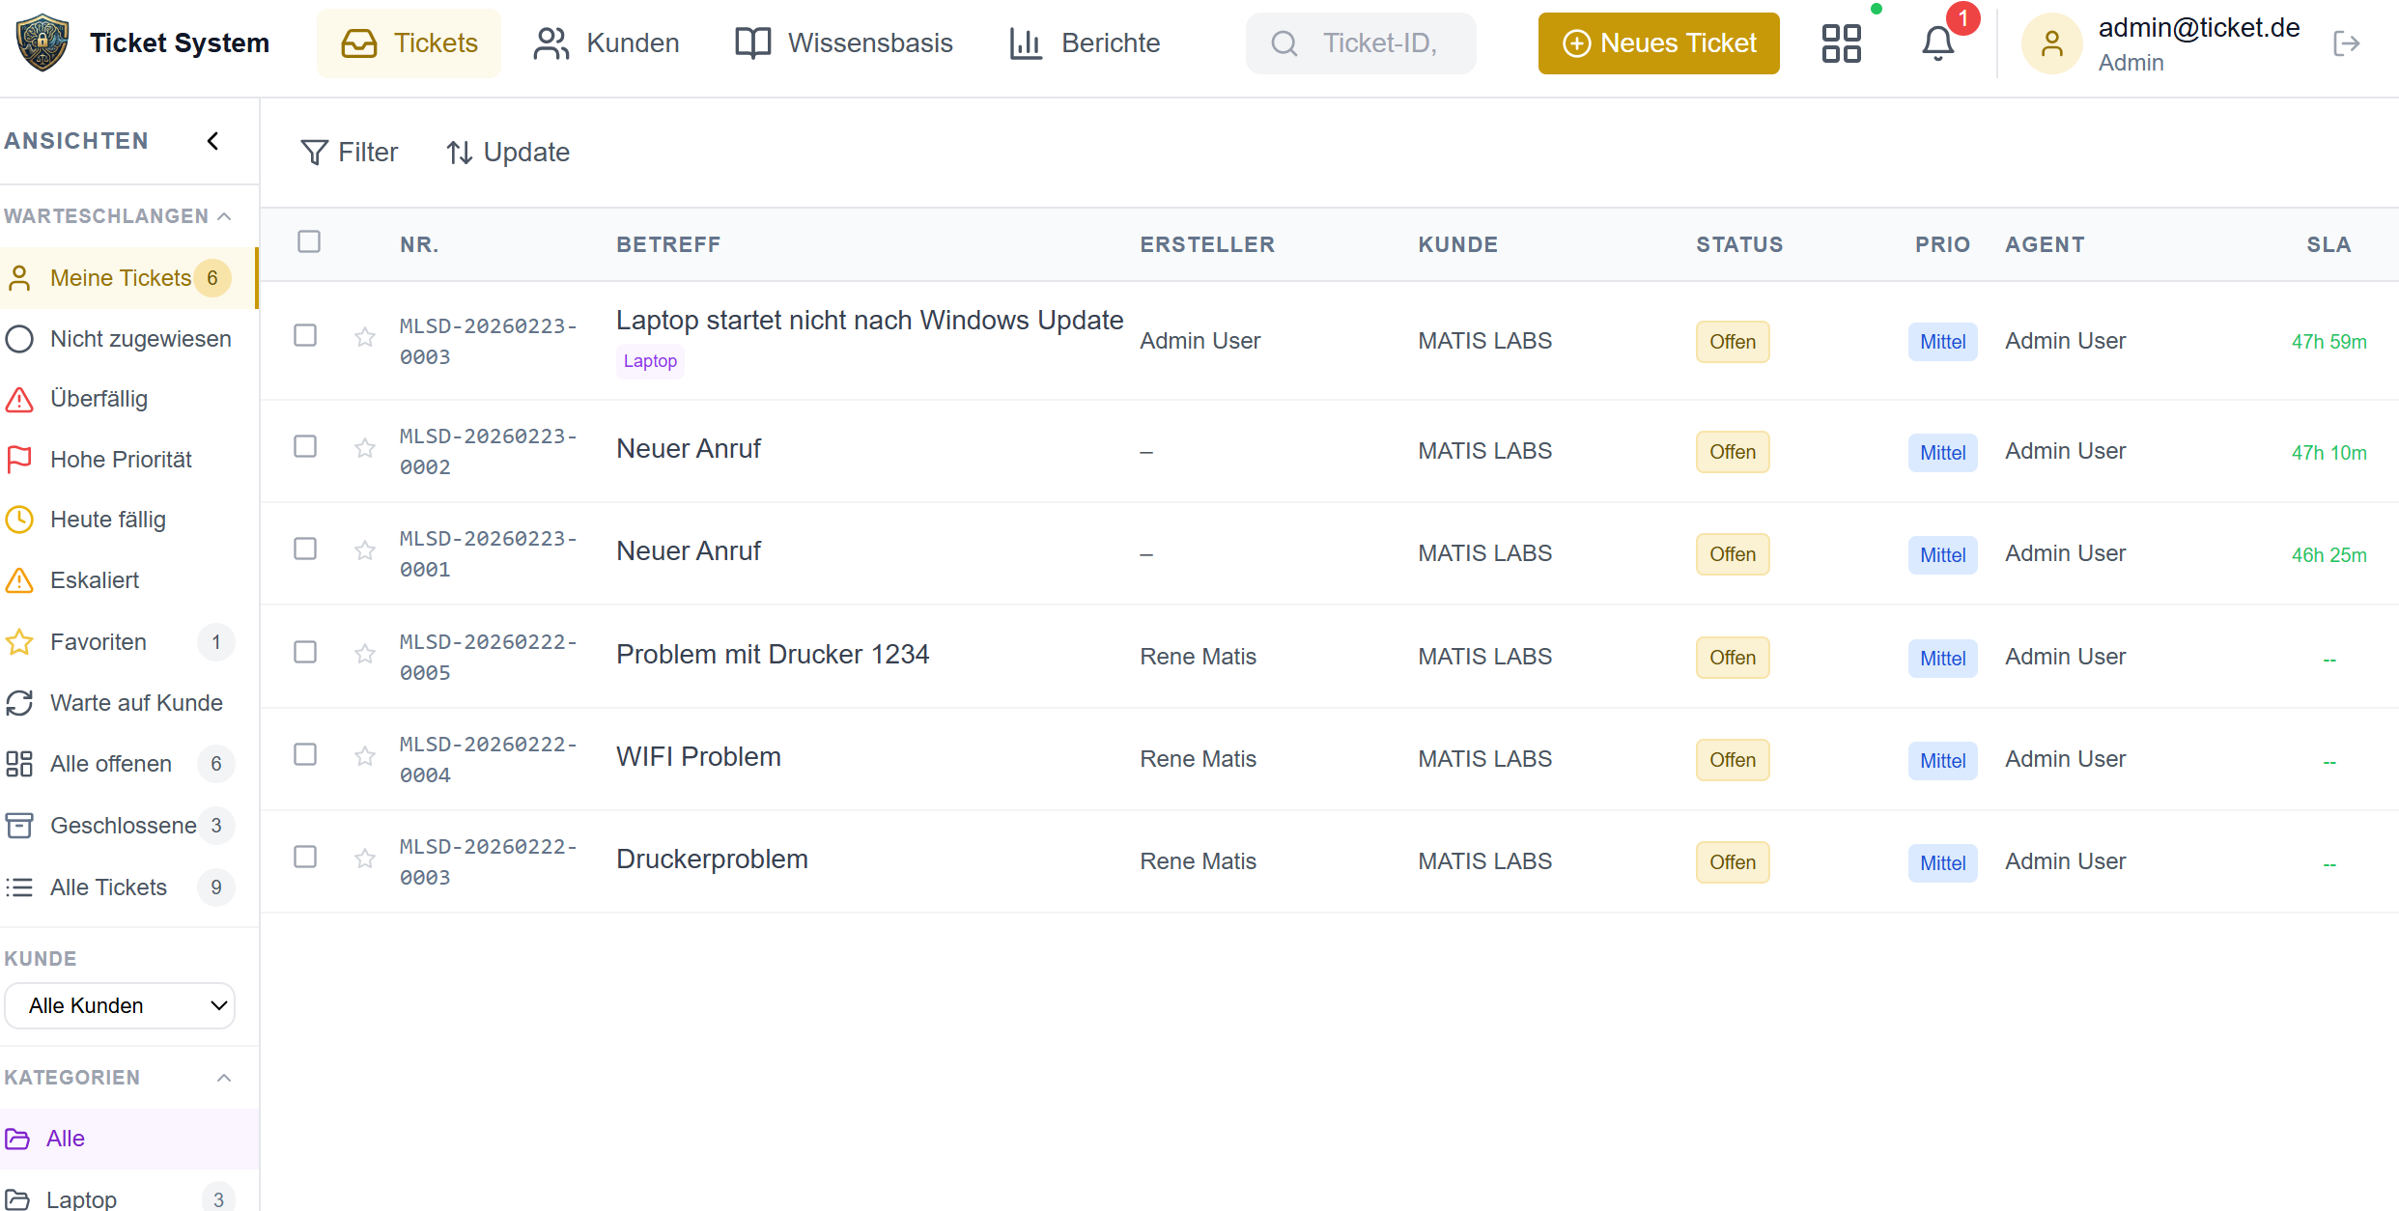The height and width of the screenshot is (1211, 2399).
Task: Open the app grid launcher icon
Action: pos(1842,42)
